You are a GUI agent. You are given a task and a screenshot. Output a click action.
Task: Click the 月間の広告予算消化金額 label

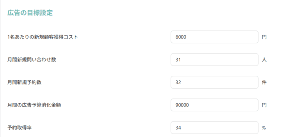tap(33, 105)
